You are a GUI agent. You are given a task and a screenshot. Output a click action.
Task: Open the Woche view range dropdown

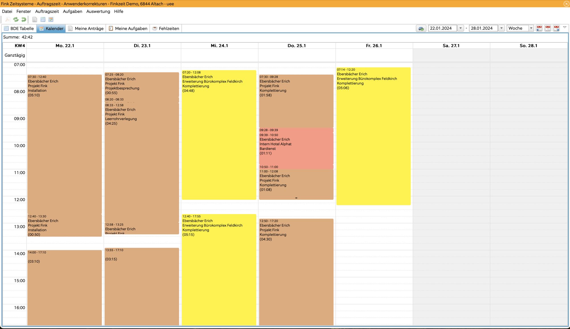click(531, 28)
